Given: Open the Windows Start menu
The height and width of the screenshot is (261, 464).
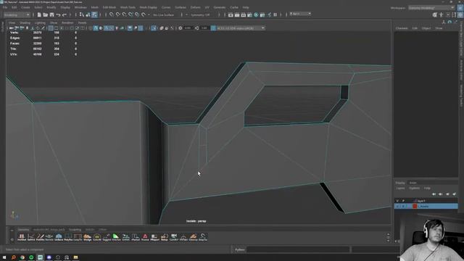Looking at the screenshot, I should click(4, 258).
